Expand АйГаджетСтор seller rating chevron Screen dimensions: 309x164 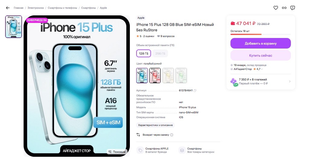pos(262,69)
